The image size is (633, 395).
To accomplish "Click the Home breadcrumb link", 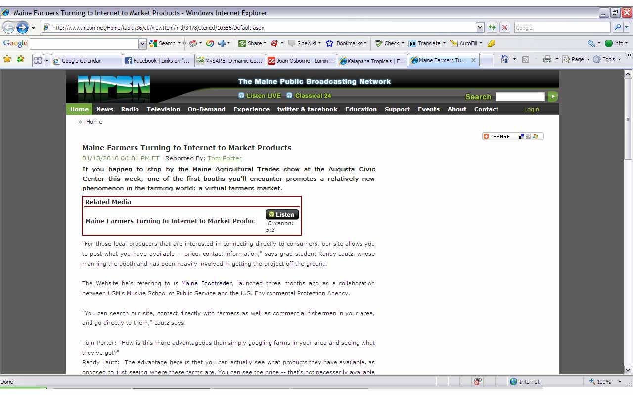I will click(x=94, y=122).
